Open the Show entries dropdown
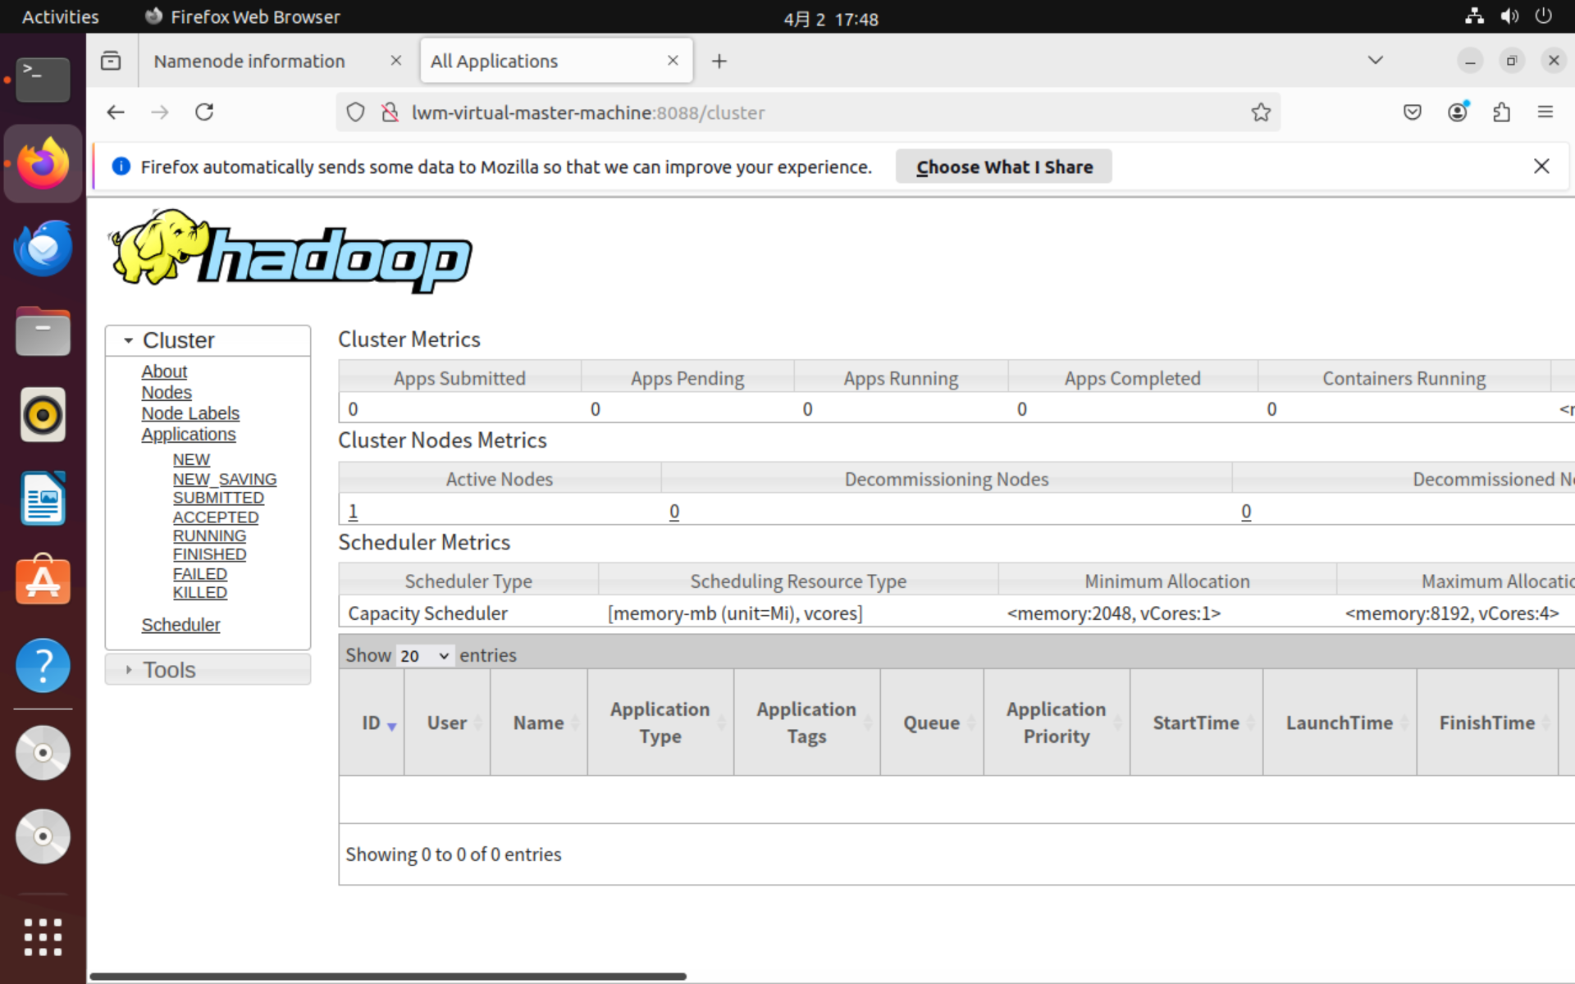 coord(423,655)
